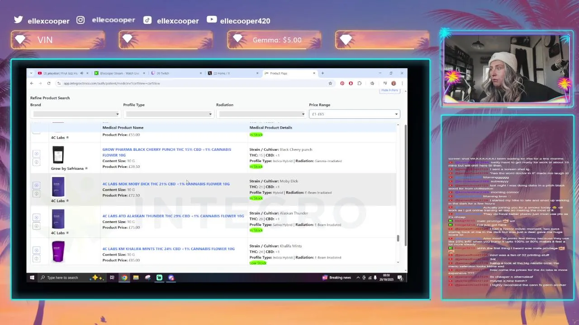
Task: Switch to the Ellecooper Stream Kick tab
Action: tap(119, 73)
